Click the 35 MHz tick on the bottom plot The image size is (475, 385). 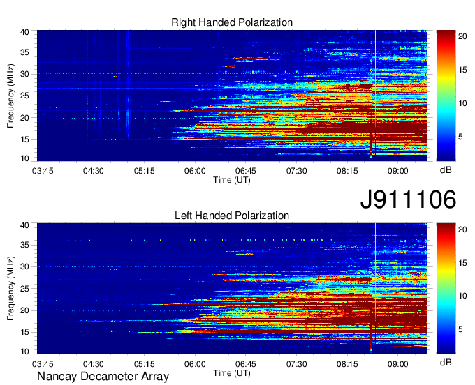25,245
